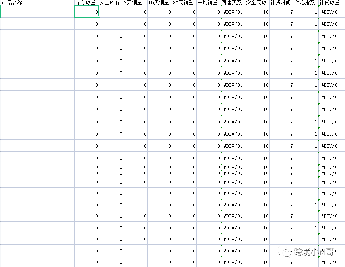Click the 平均销量 header cell
Viewport: 345px width, 267px height.
click(208, 3)
